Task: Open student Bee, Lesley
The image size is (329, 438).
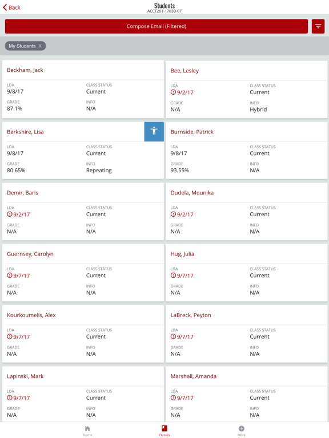Action: tap(184, 71)
